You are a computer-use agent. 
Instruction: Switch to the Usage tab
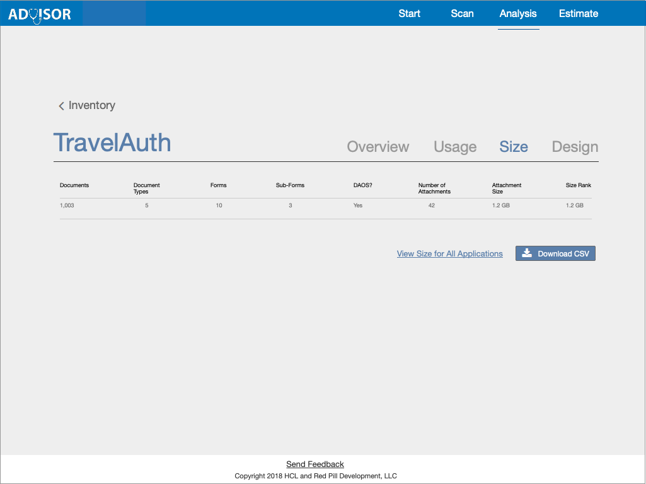coord(455,147)
